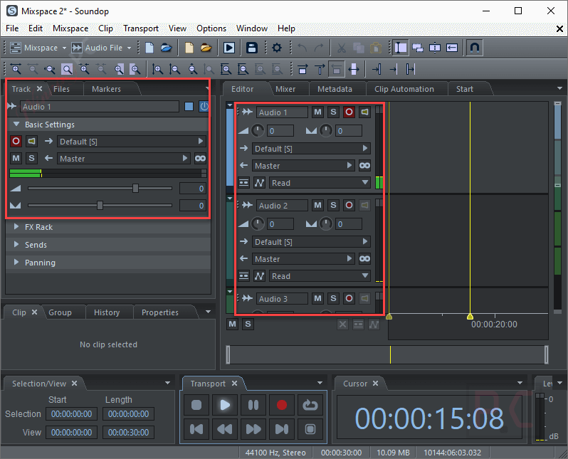Solo the Audio 1 track in editor
Viewport: 568px width, 459px height.
[333, 112]
